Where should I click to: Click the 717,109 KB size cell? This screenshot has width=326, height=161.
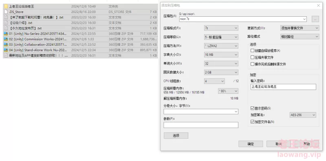(x=148, y=33)
